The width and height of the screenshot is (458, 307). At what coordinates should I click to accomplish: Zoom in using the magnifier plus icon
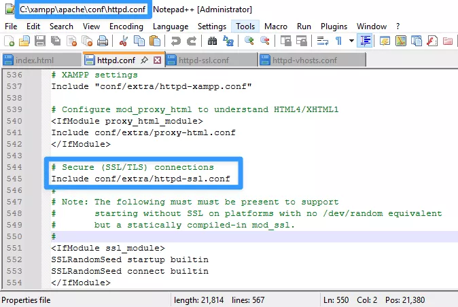pos(249,41)
